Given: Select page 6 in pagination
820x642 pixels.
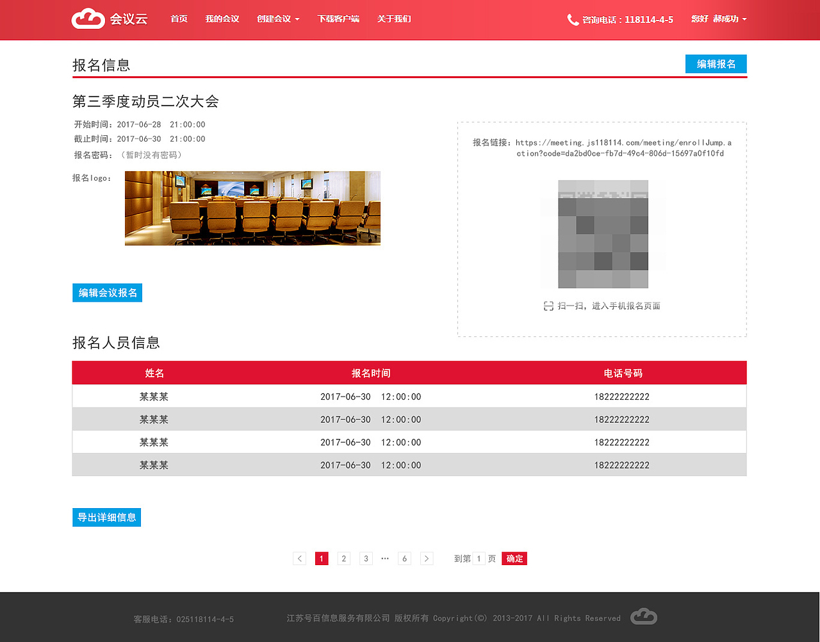Looking at the screenshot, I should [404, 558].
